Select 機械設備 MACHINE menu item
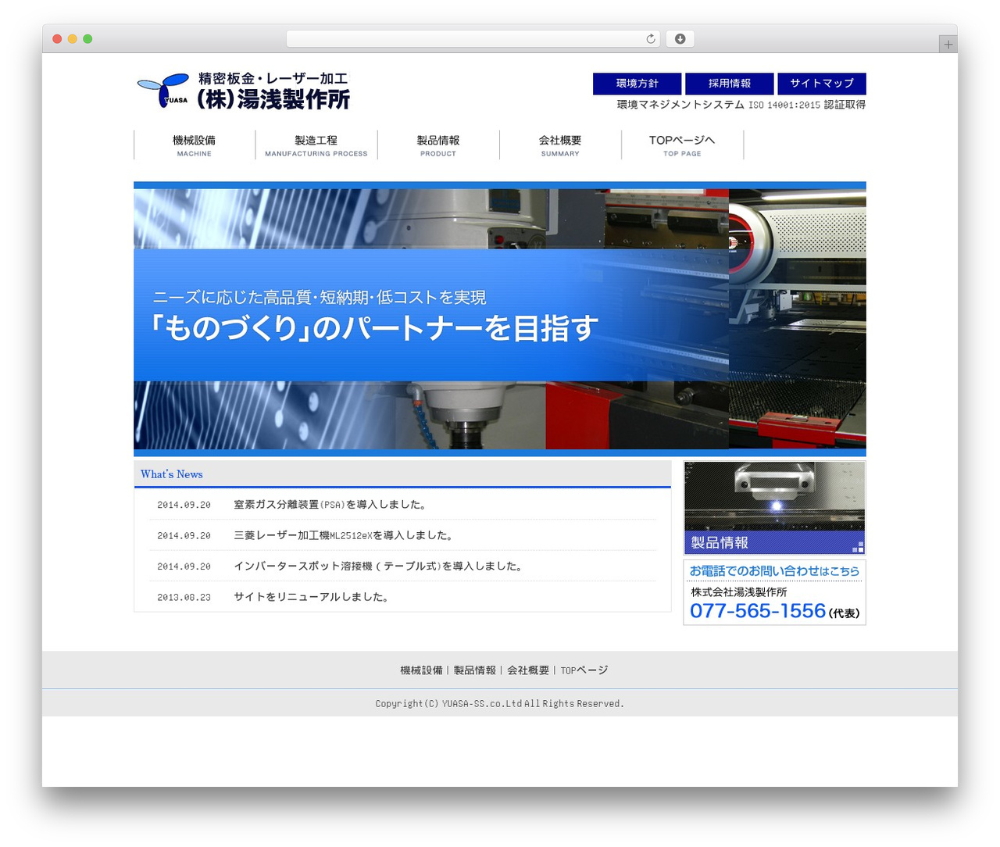 click(195, 145)
